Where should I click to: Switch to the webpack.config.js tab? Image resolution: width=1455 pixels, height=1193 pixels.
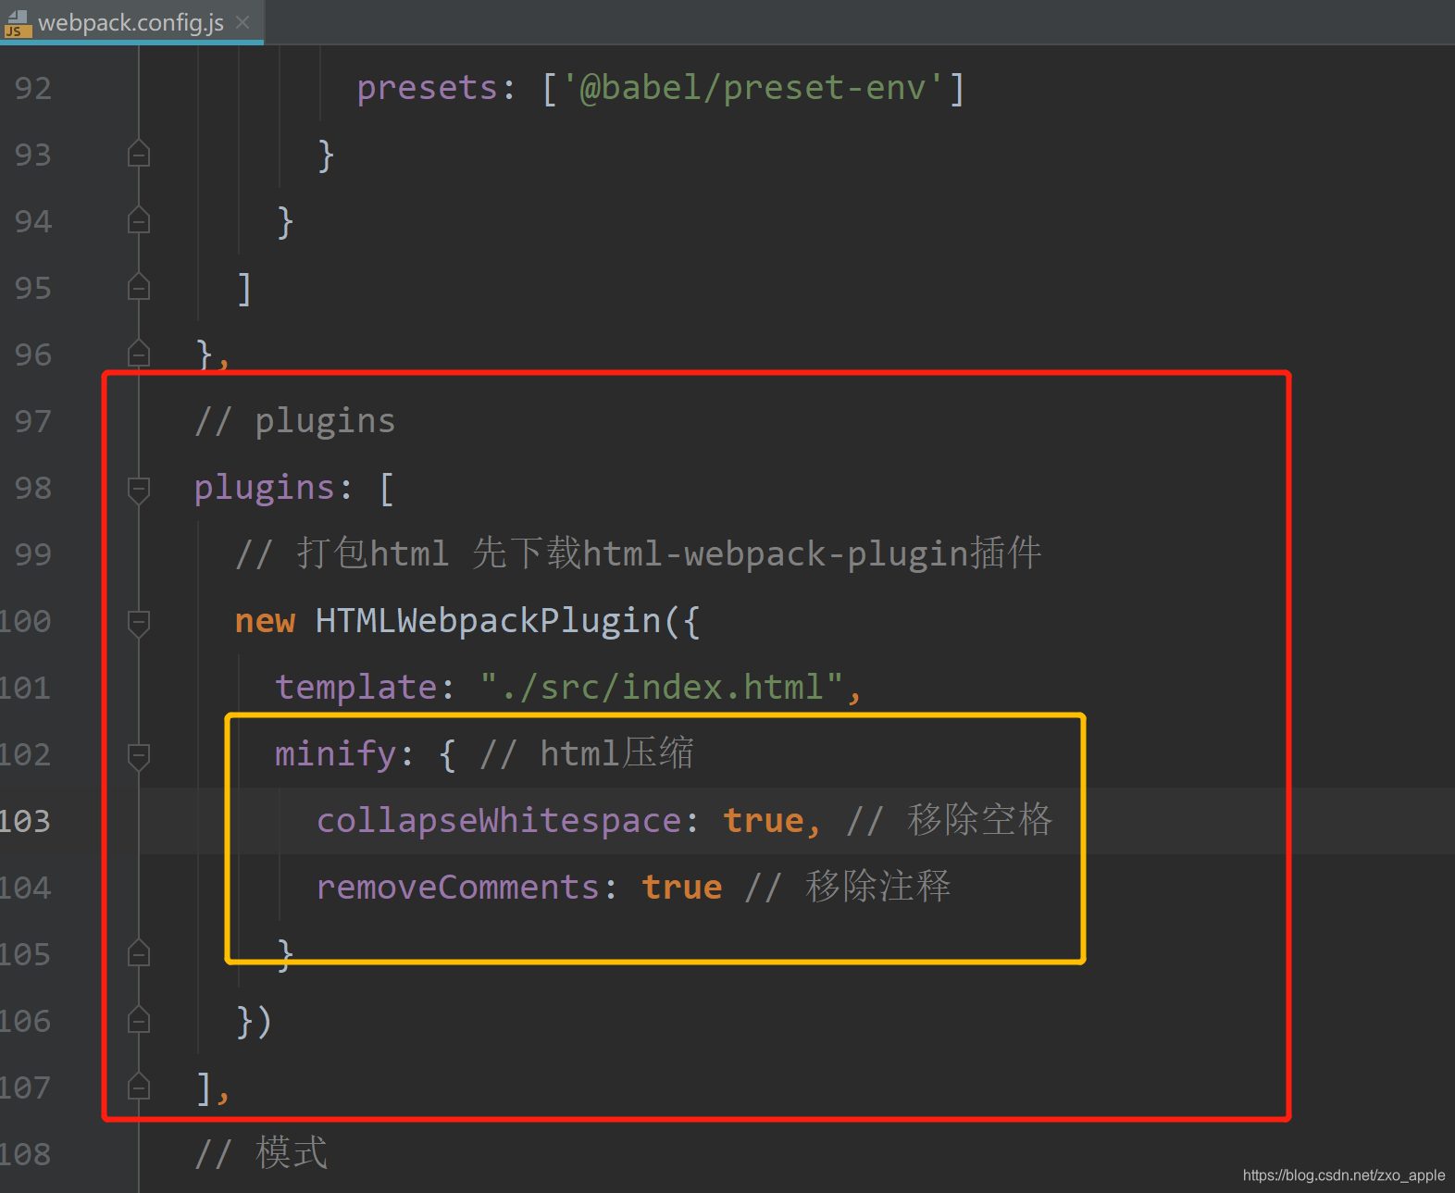pyautogui.click(x=131, y=22)
